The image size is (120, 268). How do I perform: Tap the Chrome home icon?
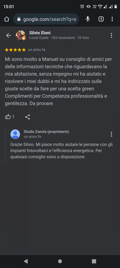pos(7,19)
